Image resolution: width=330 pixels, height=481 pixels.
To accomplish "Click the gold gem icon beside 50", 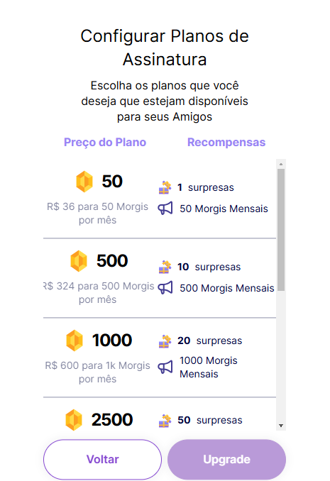I will click(x=84, y=182).
